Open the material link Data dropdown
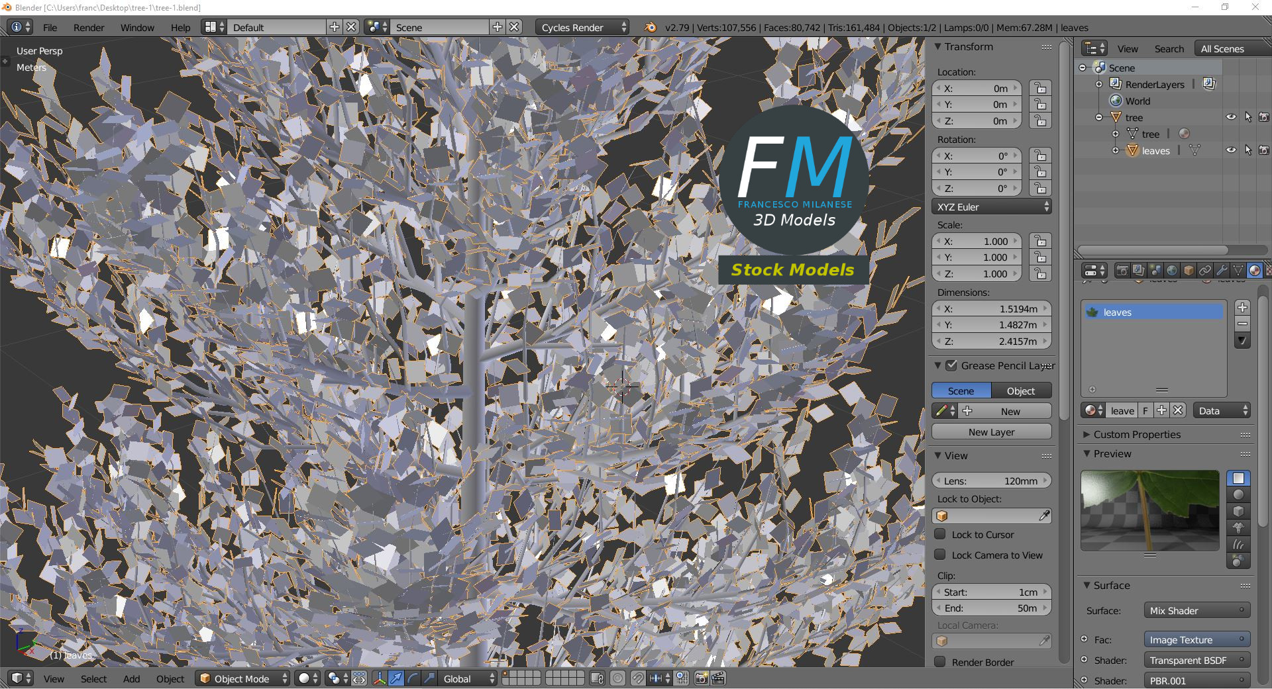Viewport: 1272px width, 689px height. pos(1222,410)
